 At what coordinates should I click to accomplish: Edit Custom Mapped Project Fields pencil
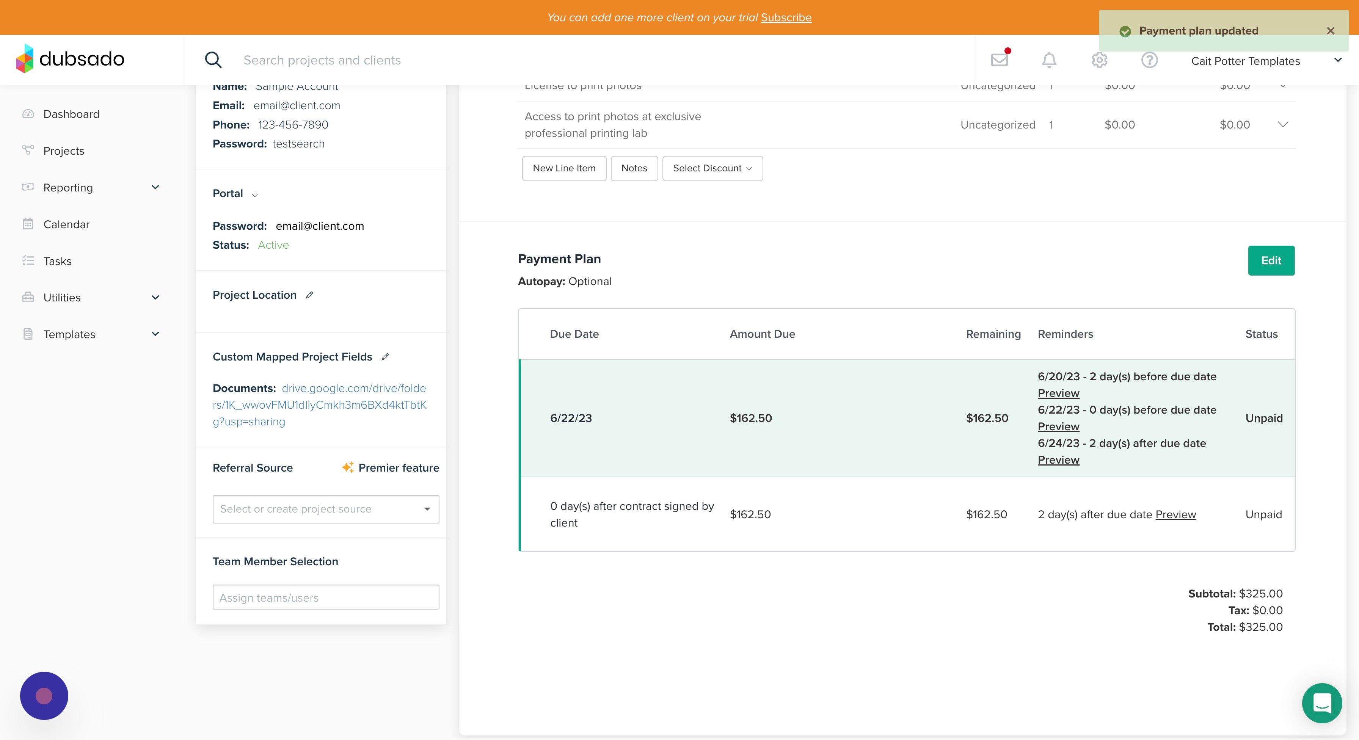[385, 357]
